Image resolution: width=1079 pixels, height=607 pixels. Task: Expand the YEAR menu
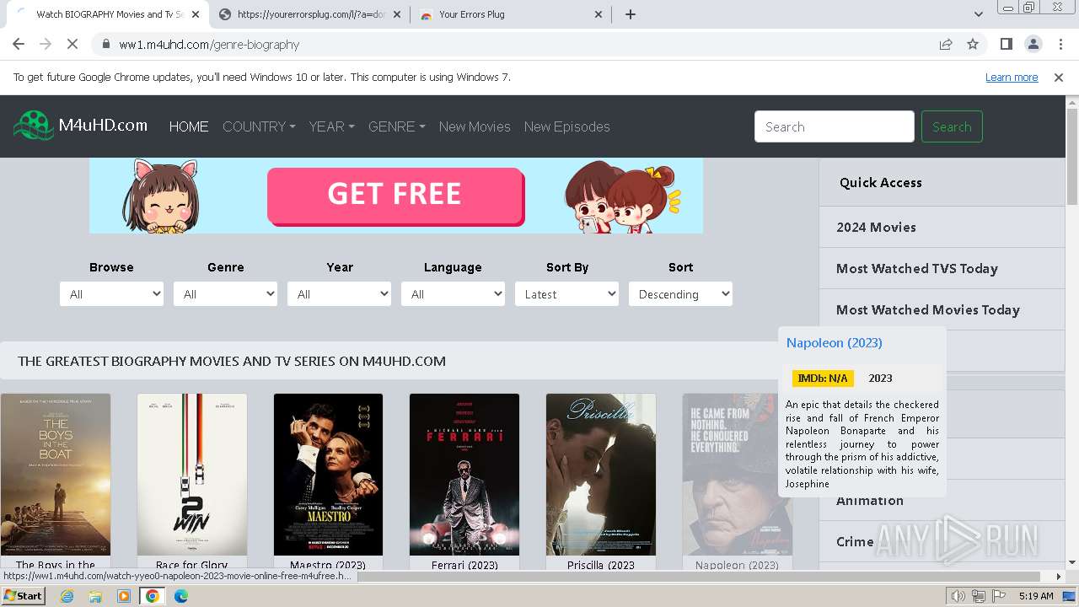coord(331,126)
